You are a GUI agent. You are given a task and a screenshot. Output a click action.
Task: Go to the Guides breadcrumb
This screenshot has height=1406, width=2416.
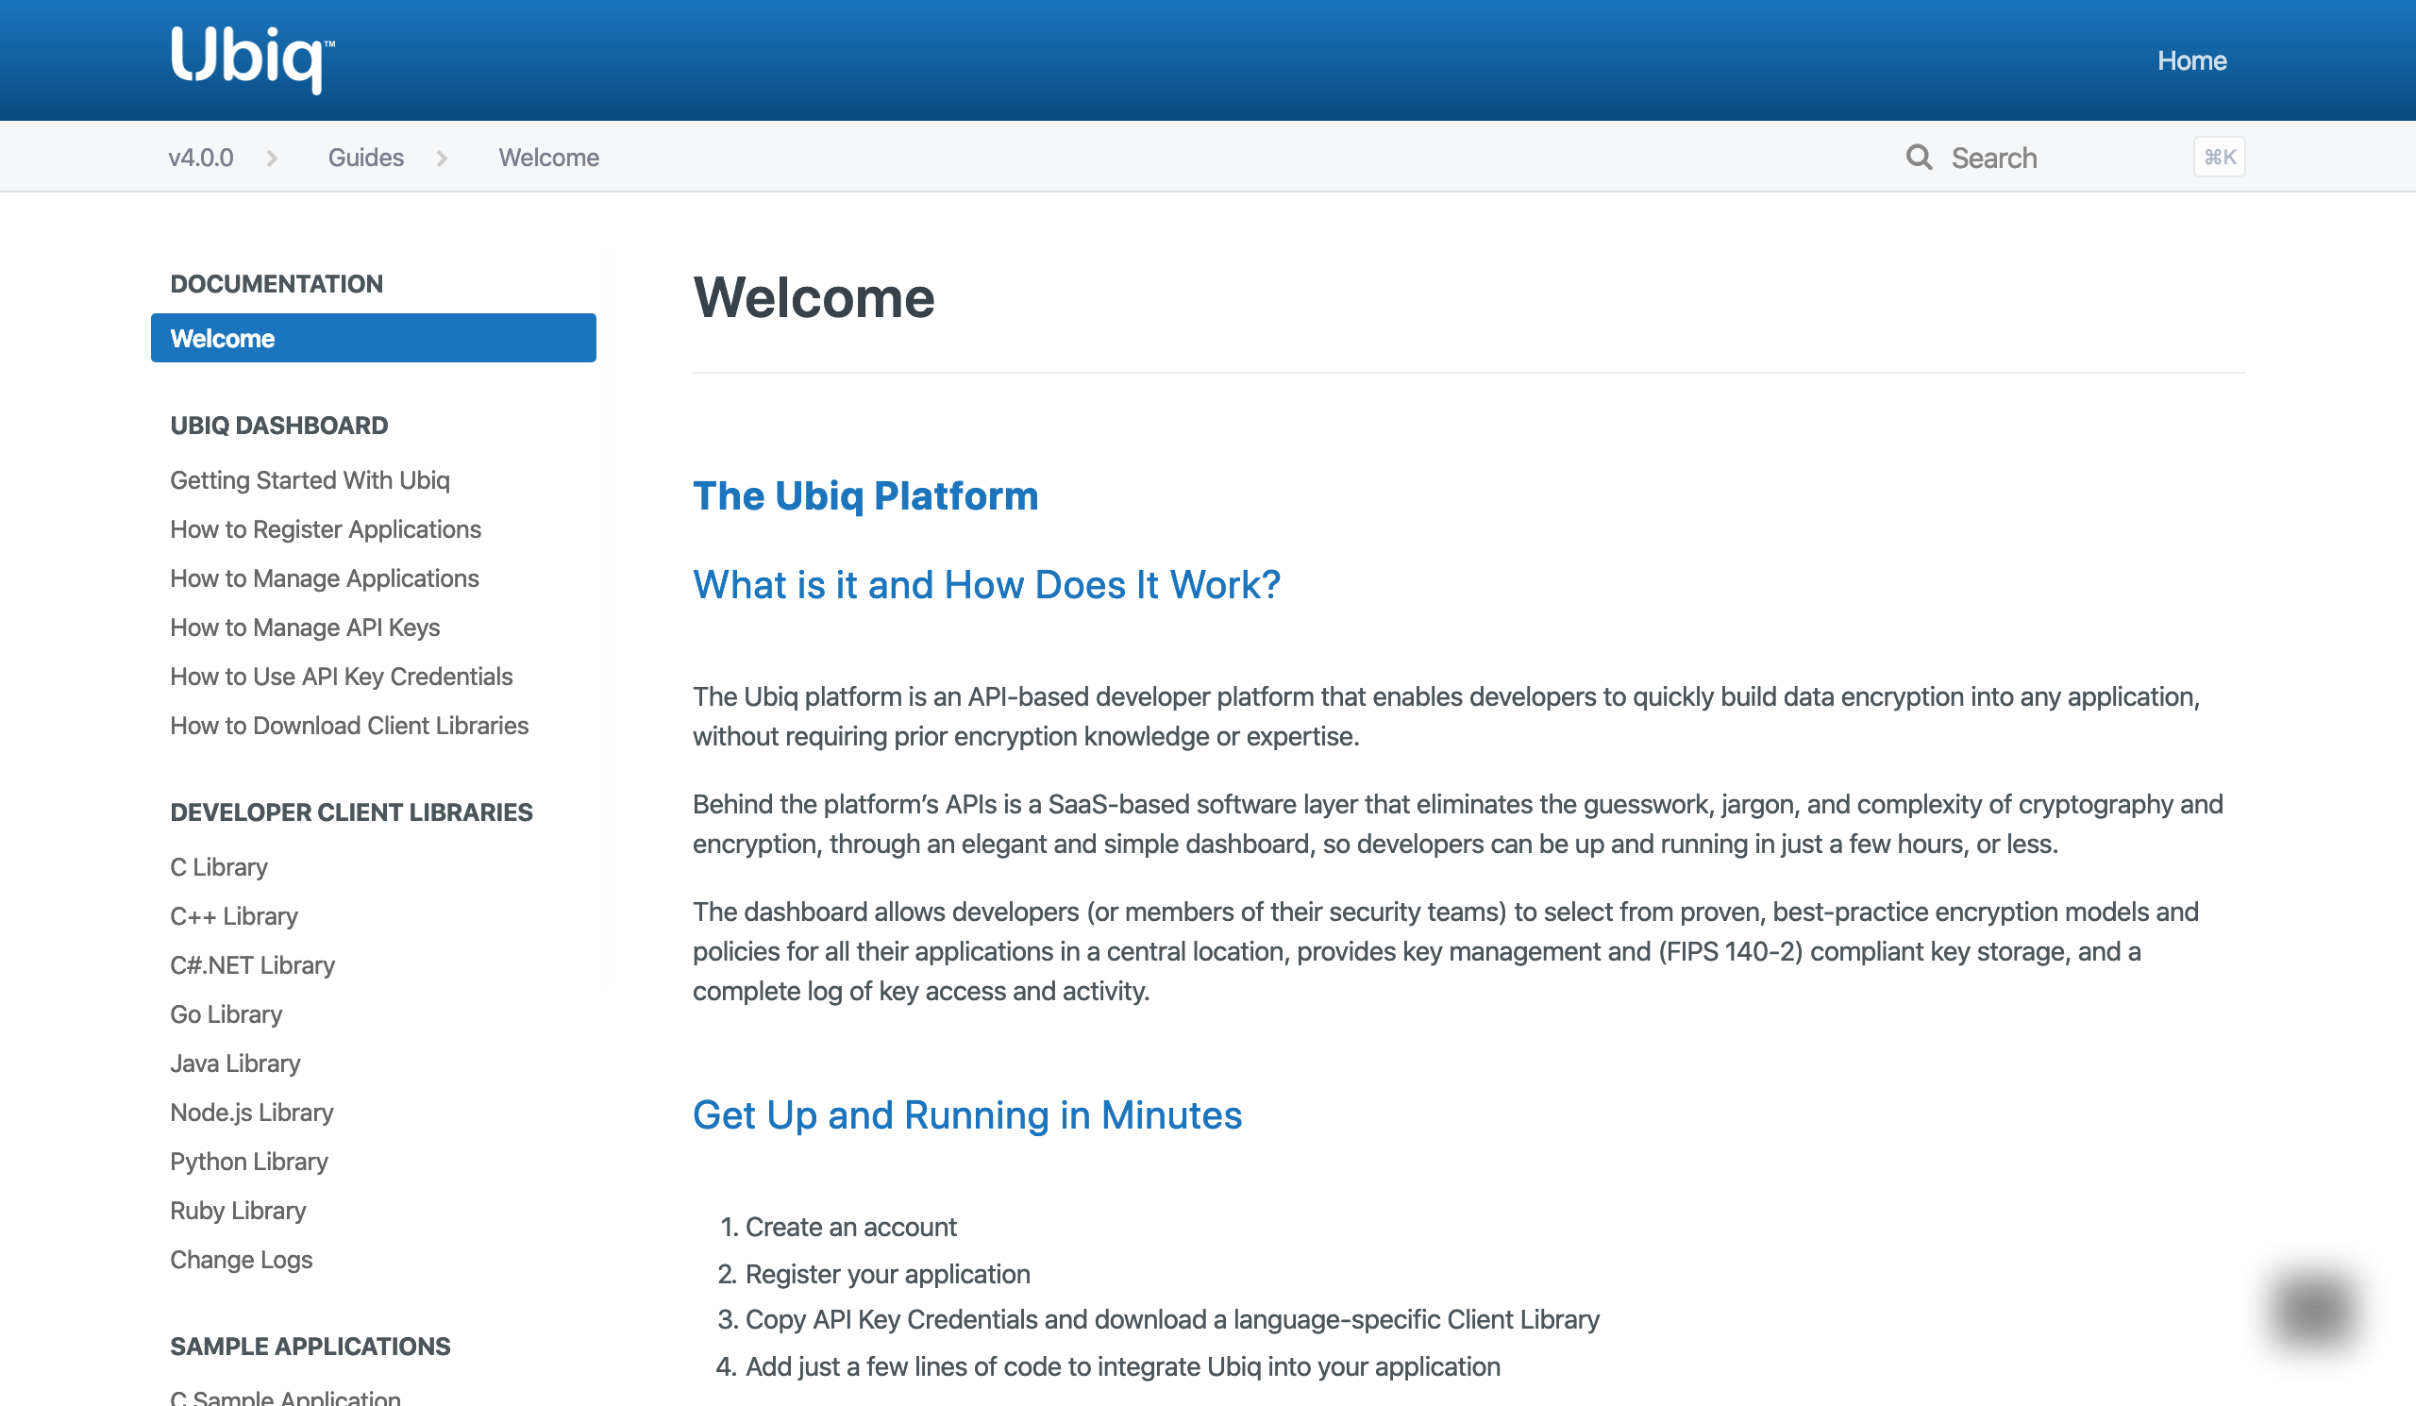[x=365, y=158]
